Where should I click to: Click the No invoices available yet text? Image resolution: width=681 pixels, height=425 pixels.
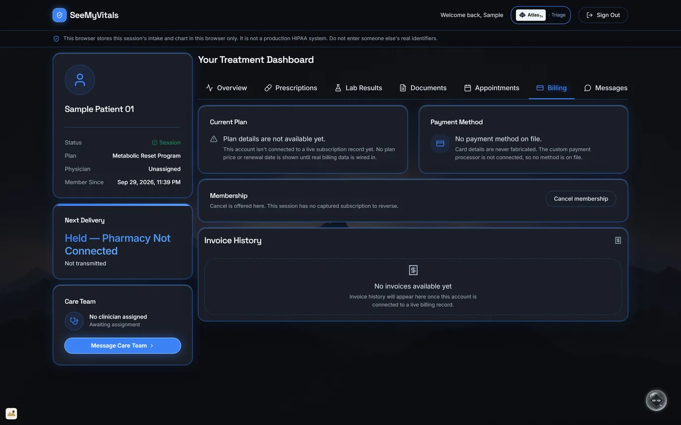coord(413,286)
